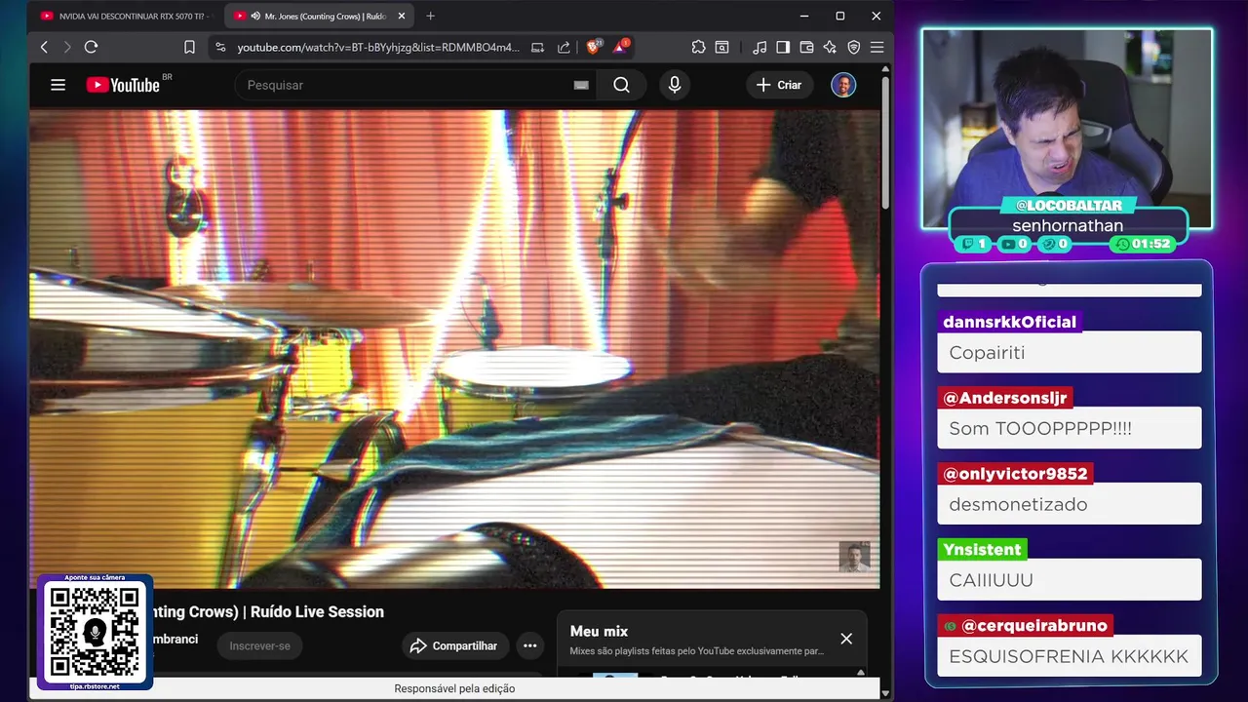Open the Brave Shields lion icon
Image resolution: width=1248 pixels, height=702 pixels.
tap(593, 46)
